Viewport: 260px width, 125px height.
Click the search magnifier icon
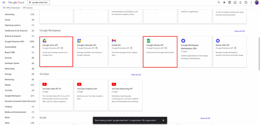[219, 3]
